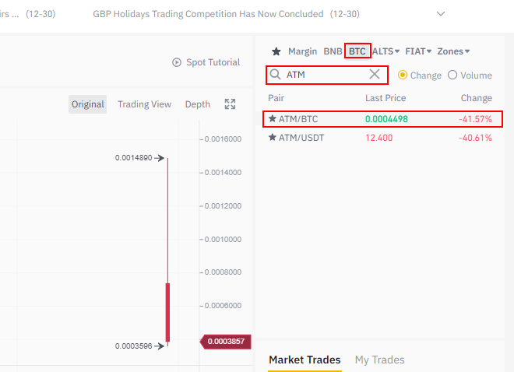Expand announcements with chevron arrow
The width and height of the screenshot is (514, 372).
pyautogui.click(x=441, y=14)
